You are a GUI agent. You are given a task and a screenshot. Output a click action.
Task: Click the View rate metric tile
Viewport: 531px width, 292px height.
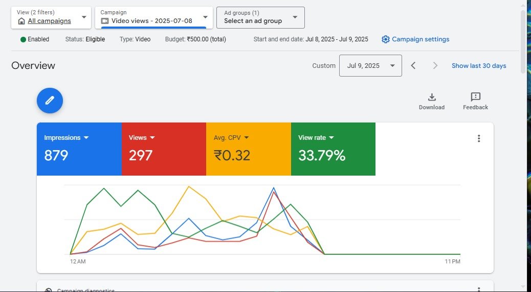click(x=333, y=149)
